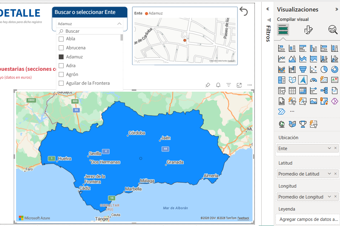Select the stacked column chart visual
The height and width of the screenshot is (226, 340).
tap(292, 48)
